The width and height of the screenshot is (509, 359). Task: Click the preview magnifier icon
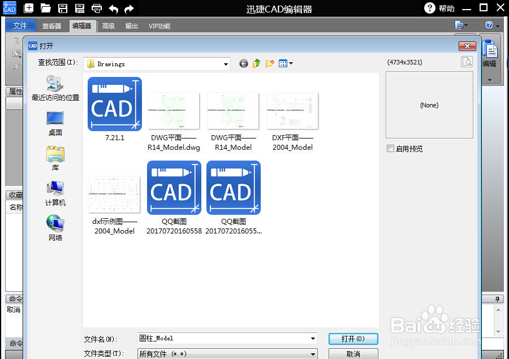(x=467, y=61)
